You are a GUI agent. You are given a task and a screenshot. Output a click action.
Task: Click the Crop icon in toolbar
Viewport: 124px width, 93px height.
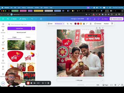click(x=68, y=24)
